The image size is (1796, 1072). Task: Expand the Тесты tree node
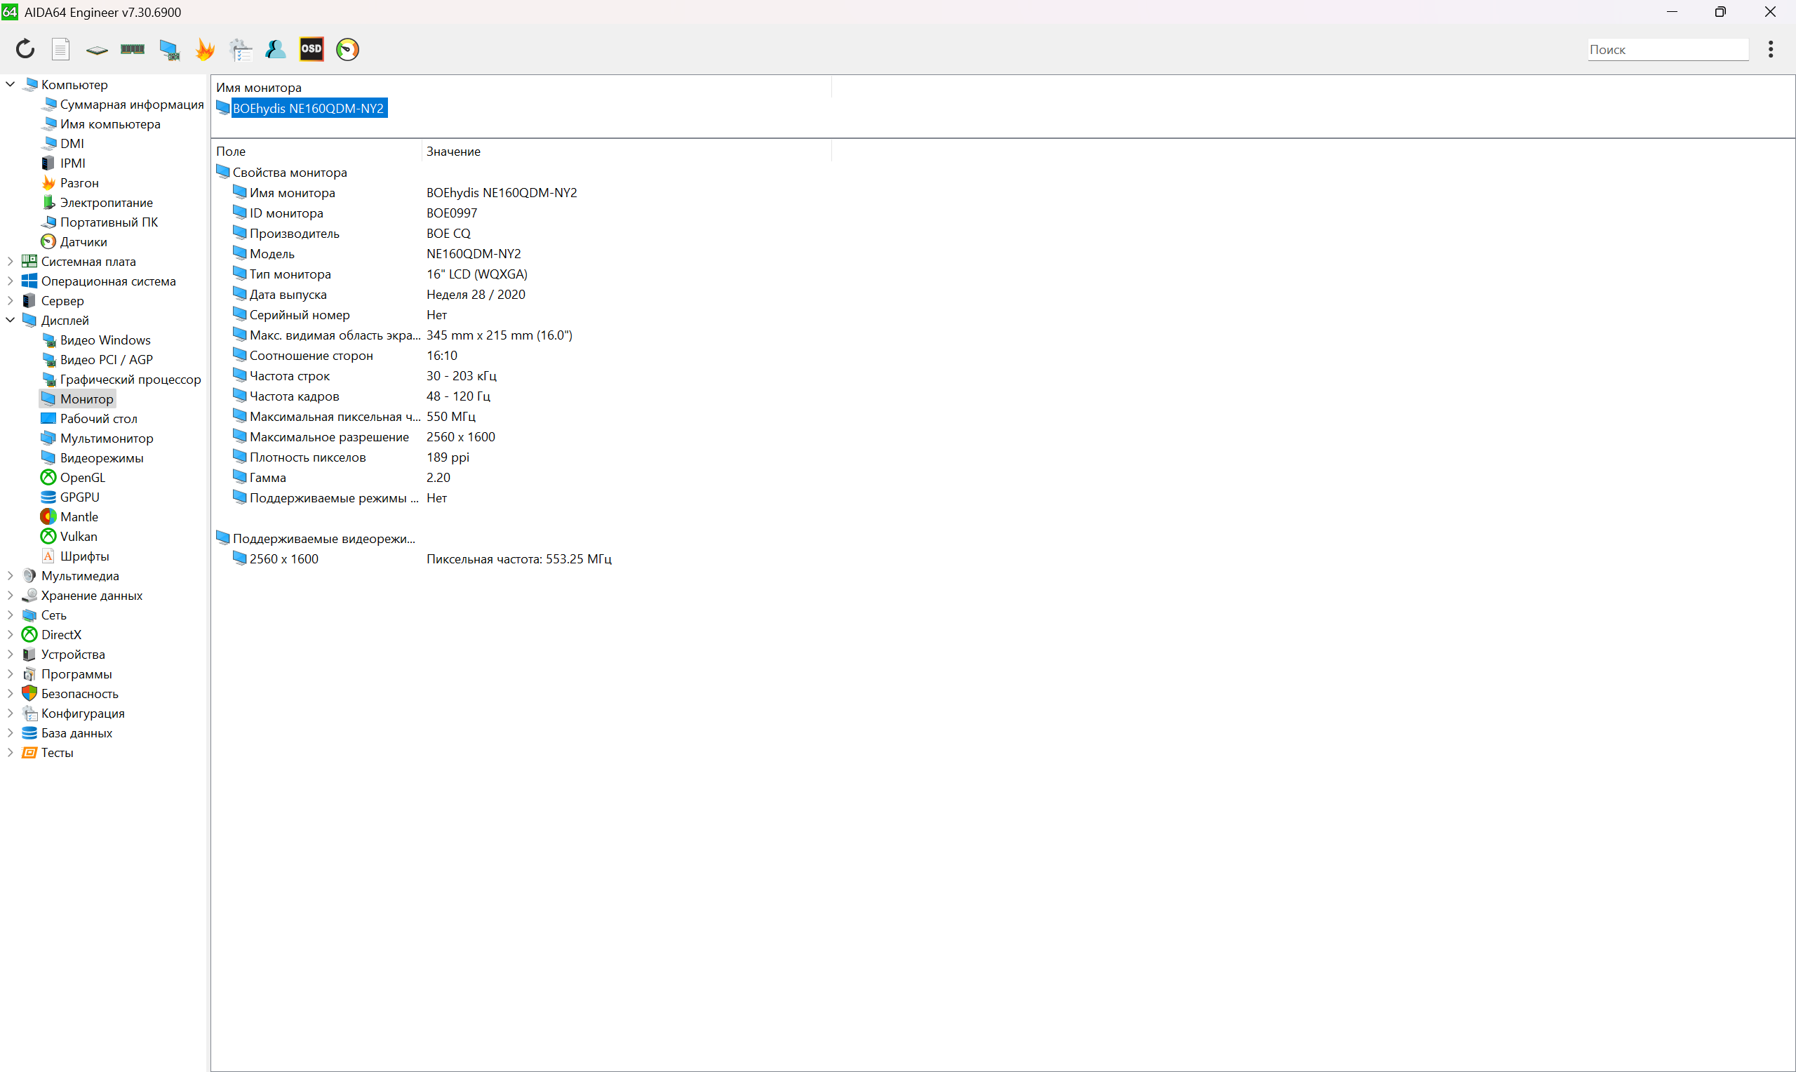click(x=10, y=753)
